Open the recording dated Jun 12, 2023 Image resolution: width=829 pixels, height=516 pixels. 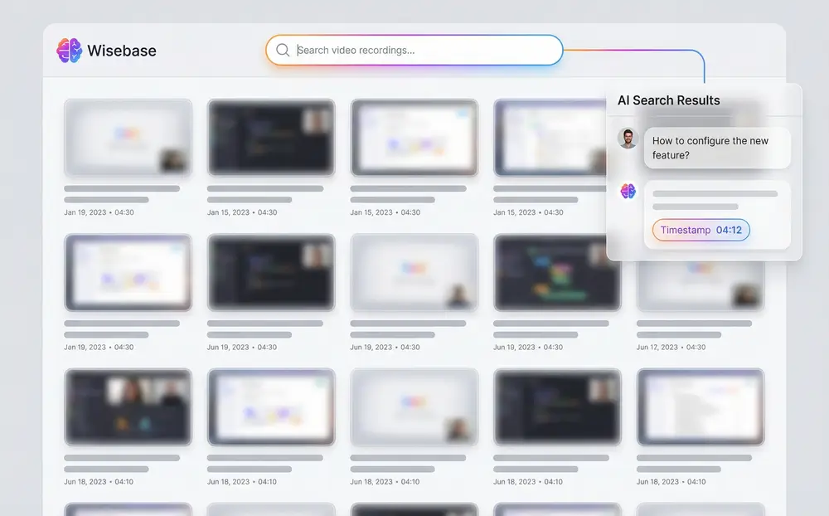pos(701,285)
